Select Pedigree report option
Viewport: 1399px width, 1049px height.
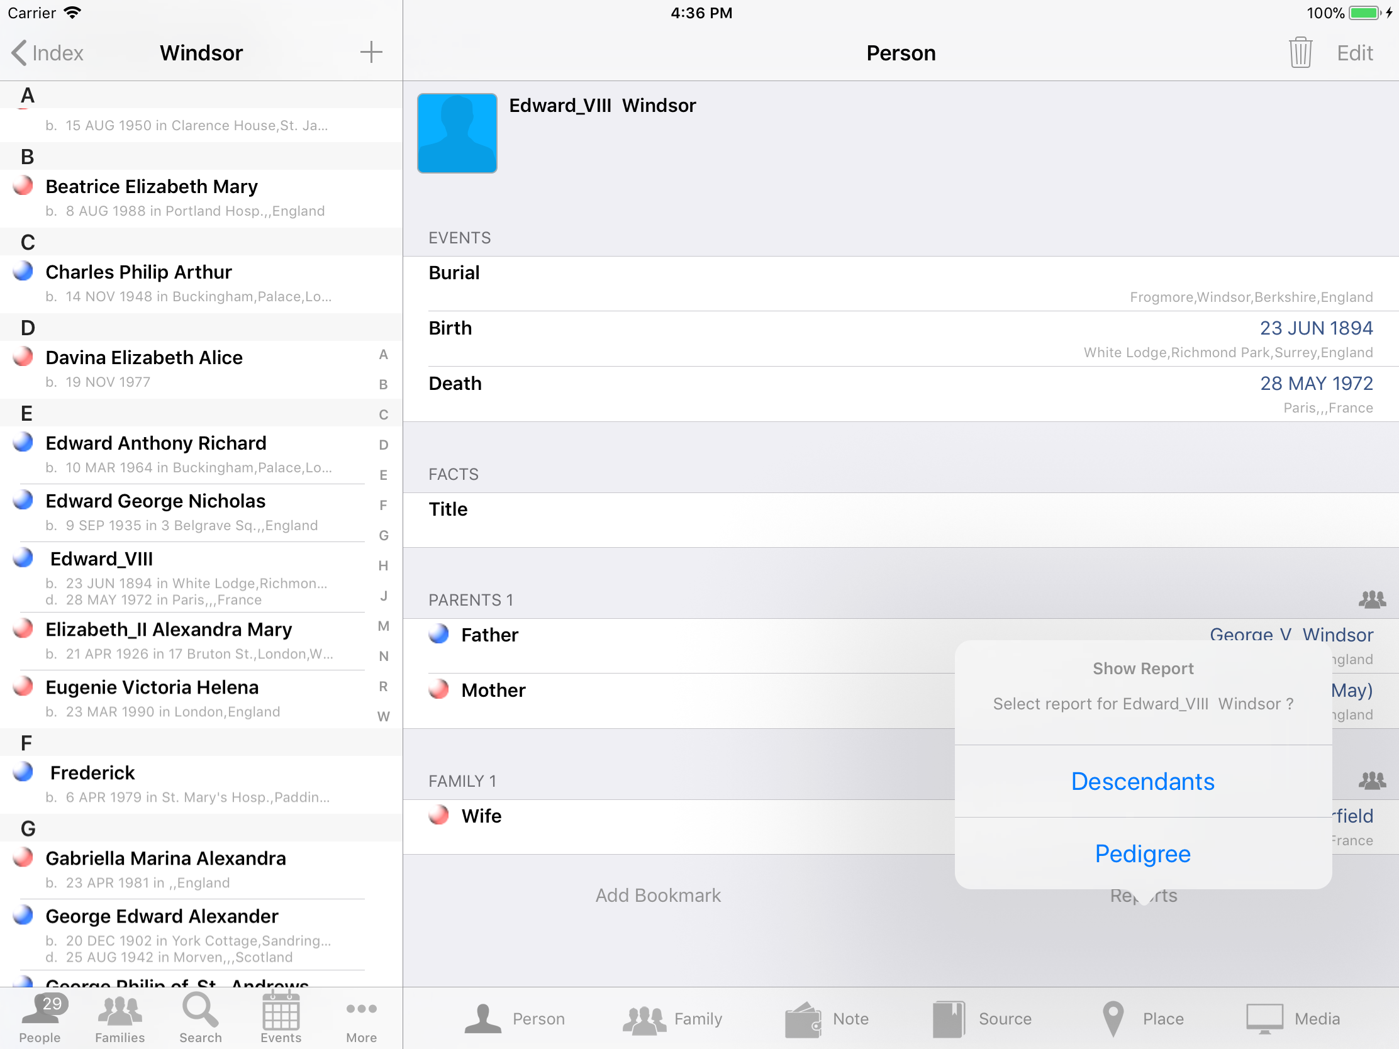(1142, 853)
